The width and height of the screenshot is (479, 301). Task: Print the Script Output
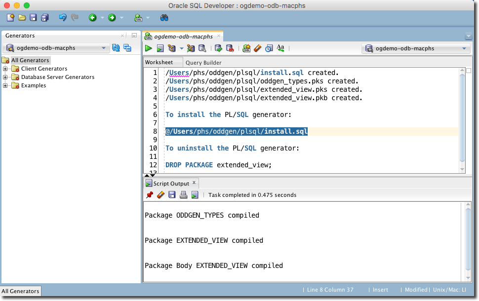[x=183, y=195]
